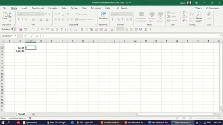Image resolution: width=223 pixels, height=125 pixels.
Task: Click the sigma icon in Quick Access Toolbar
Action: [x=146, y=29]
